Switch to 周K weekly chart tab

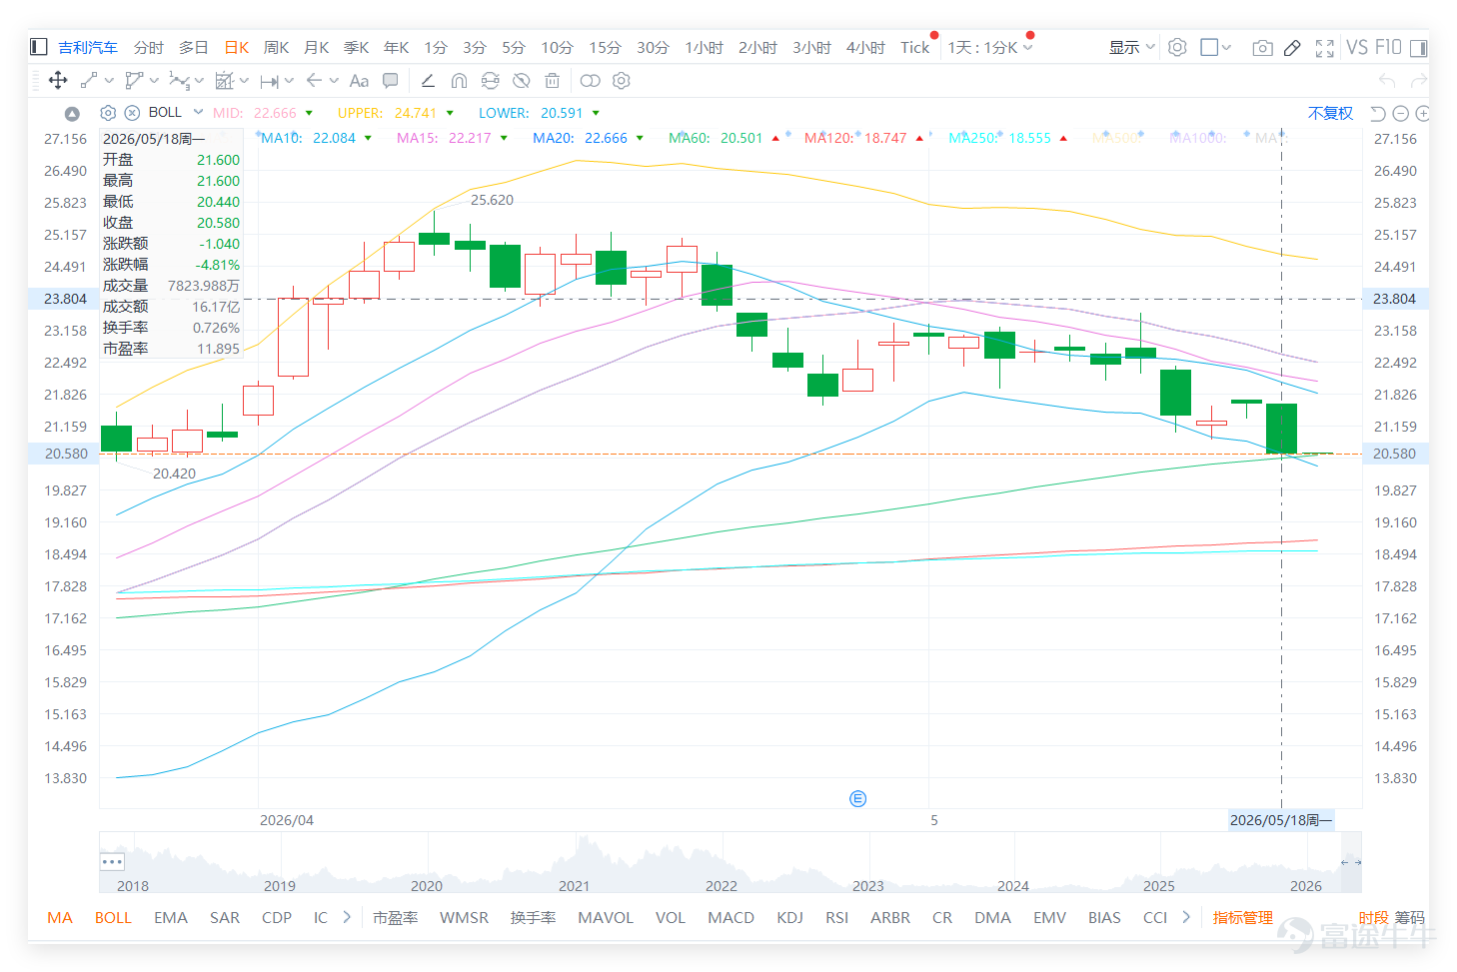(x=276, y=47)
